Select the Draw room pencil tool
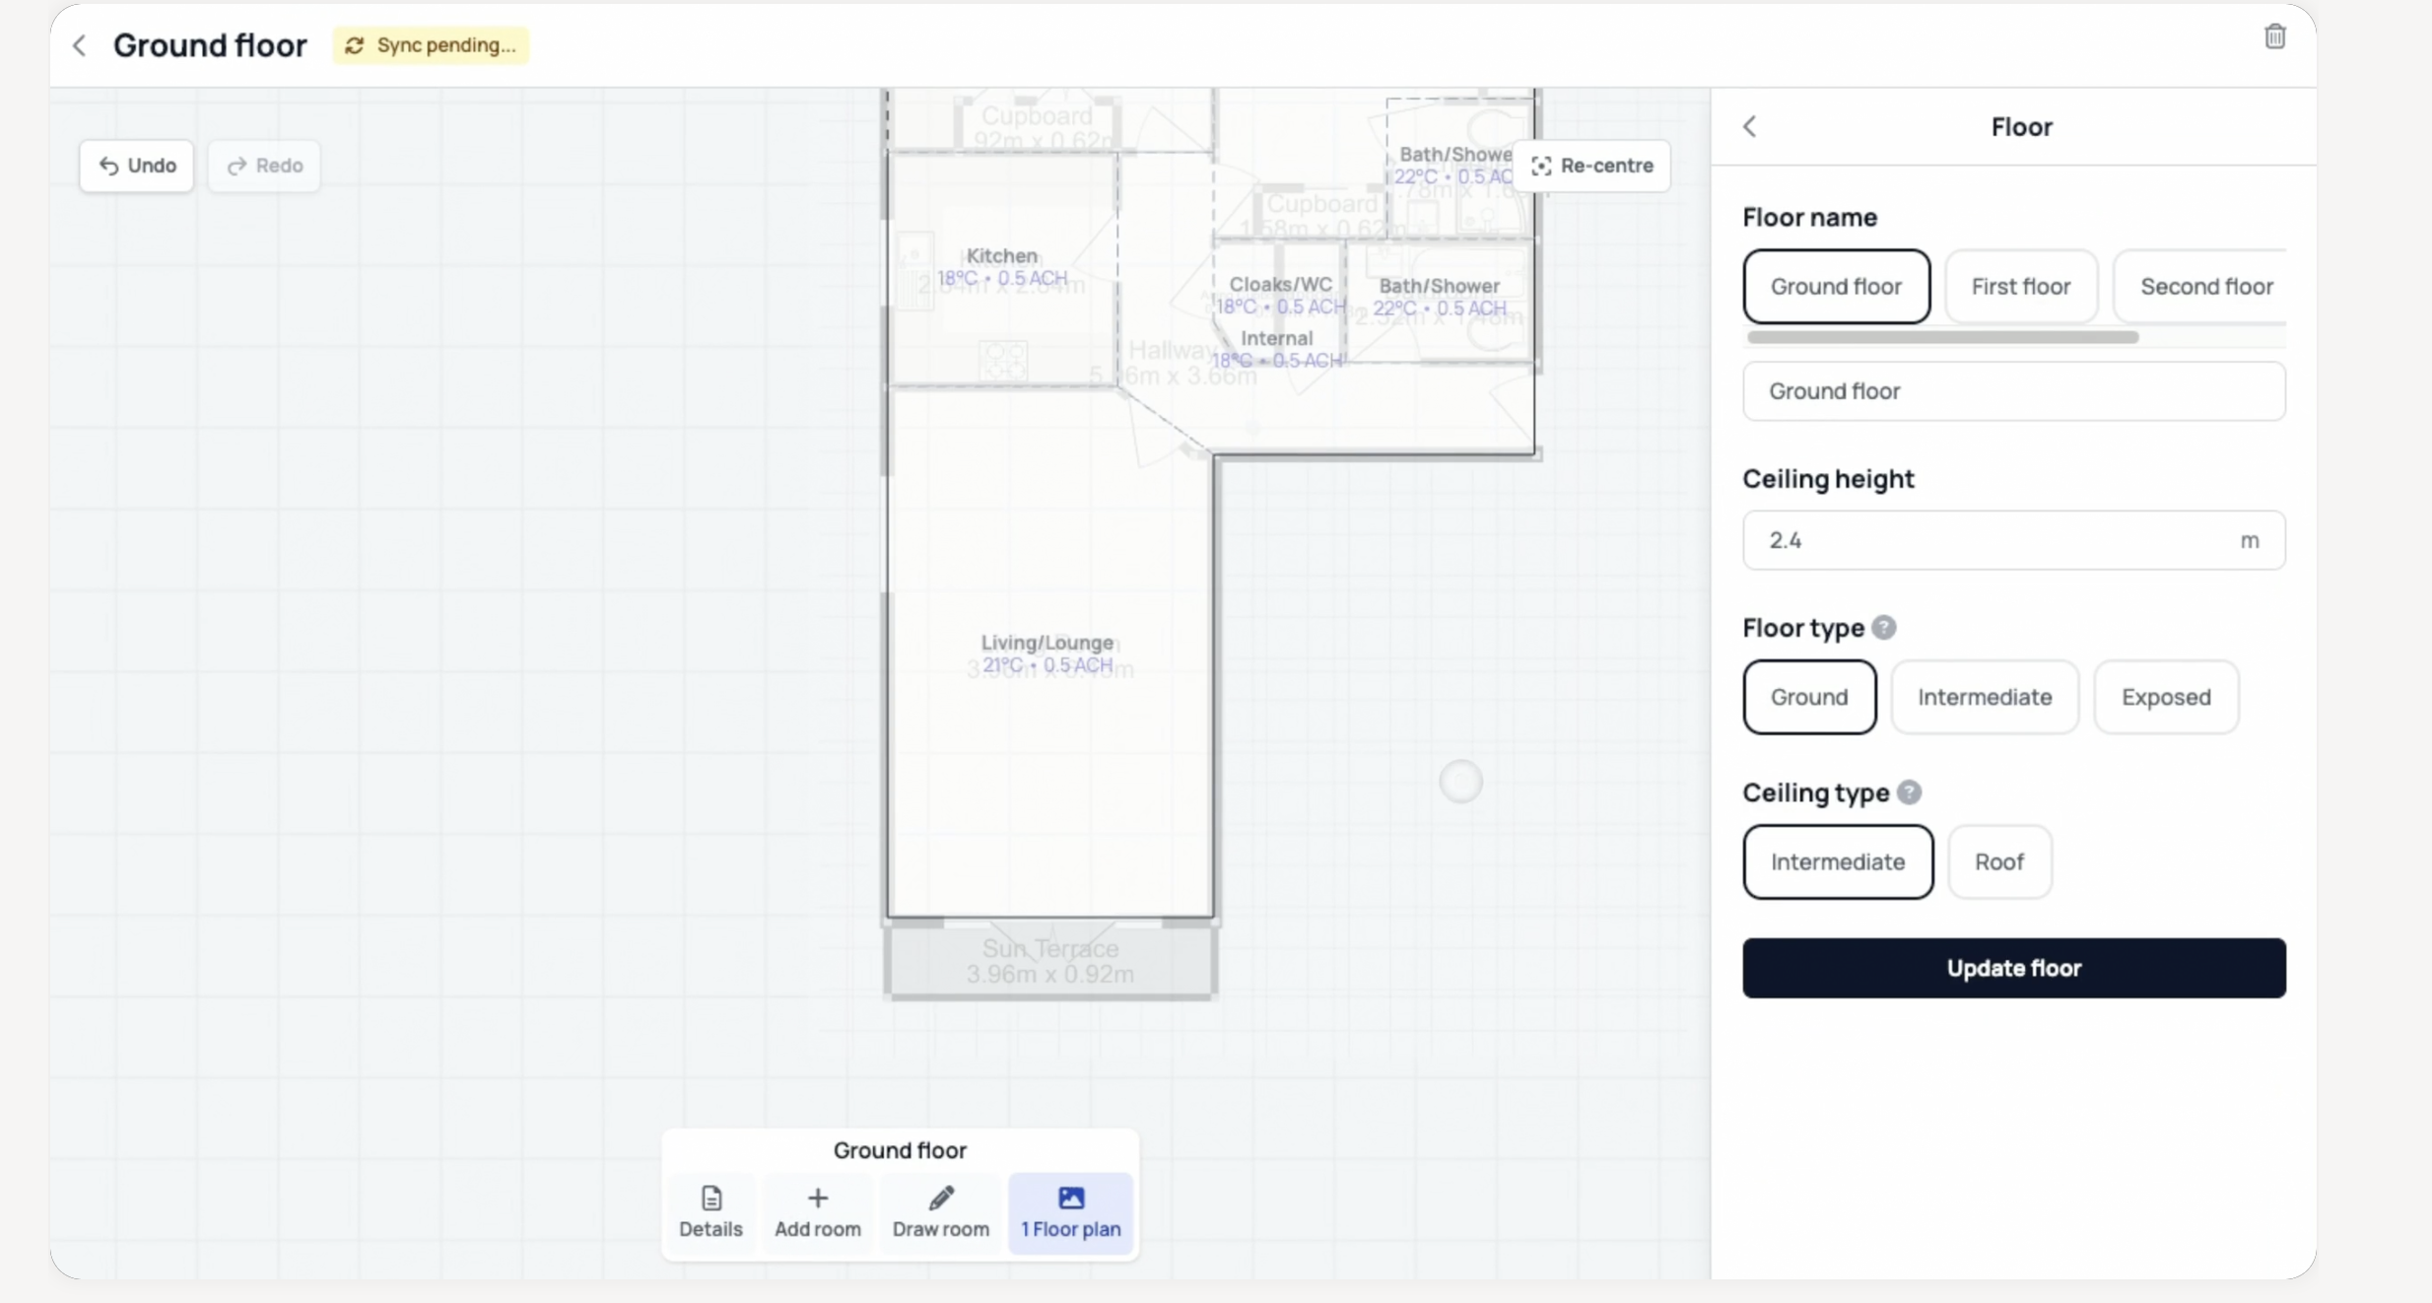 coord(940,1211)
